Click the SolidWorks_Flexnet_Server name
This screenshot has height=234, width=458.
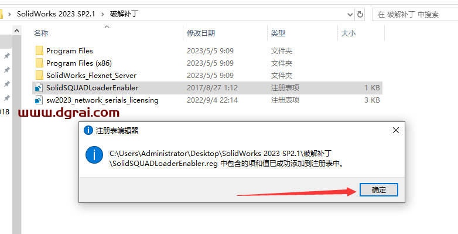tap(91, 76)
